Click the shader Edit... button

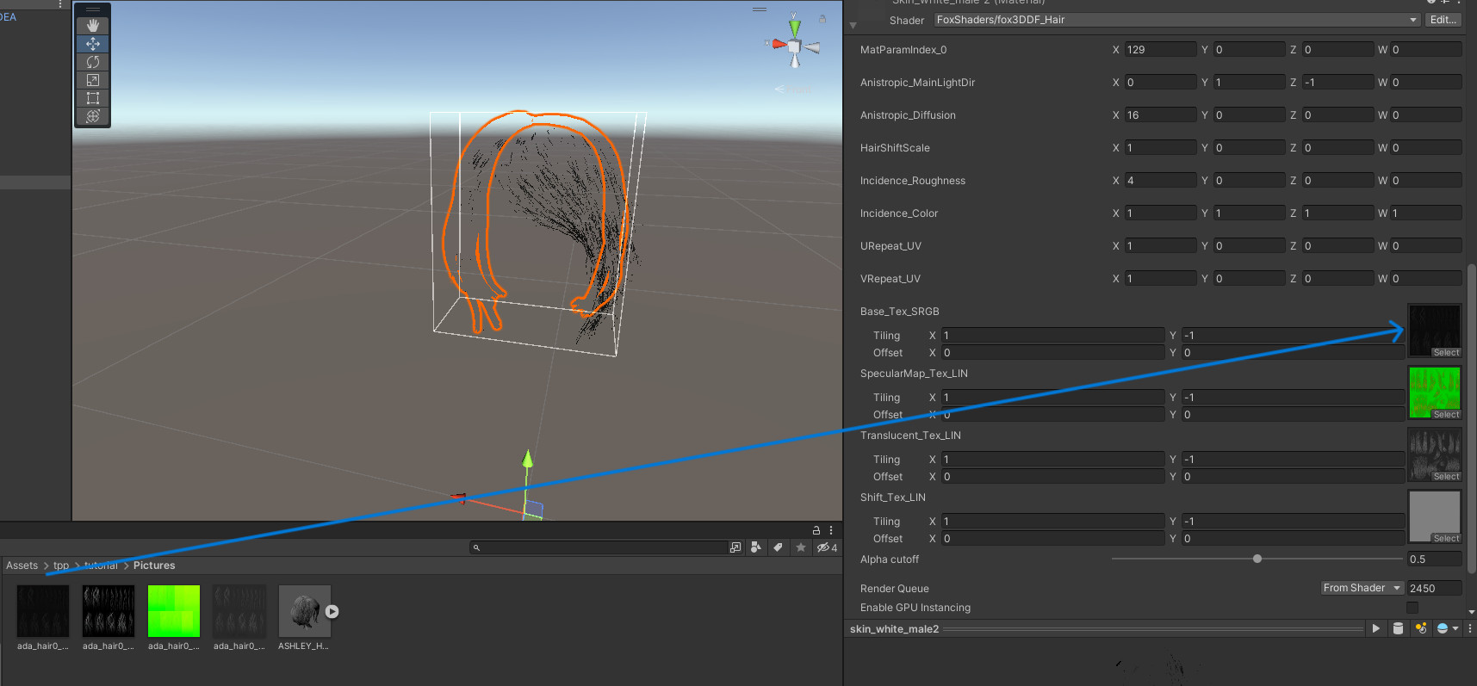(x=1443, y=20)
